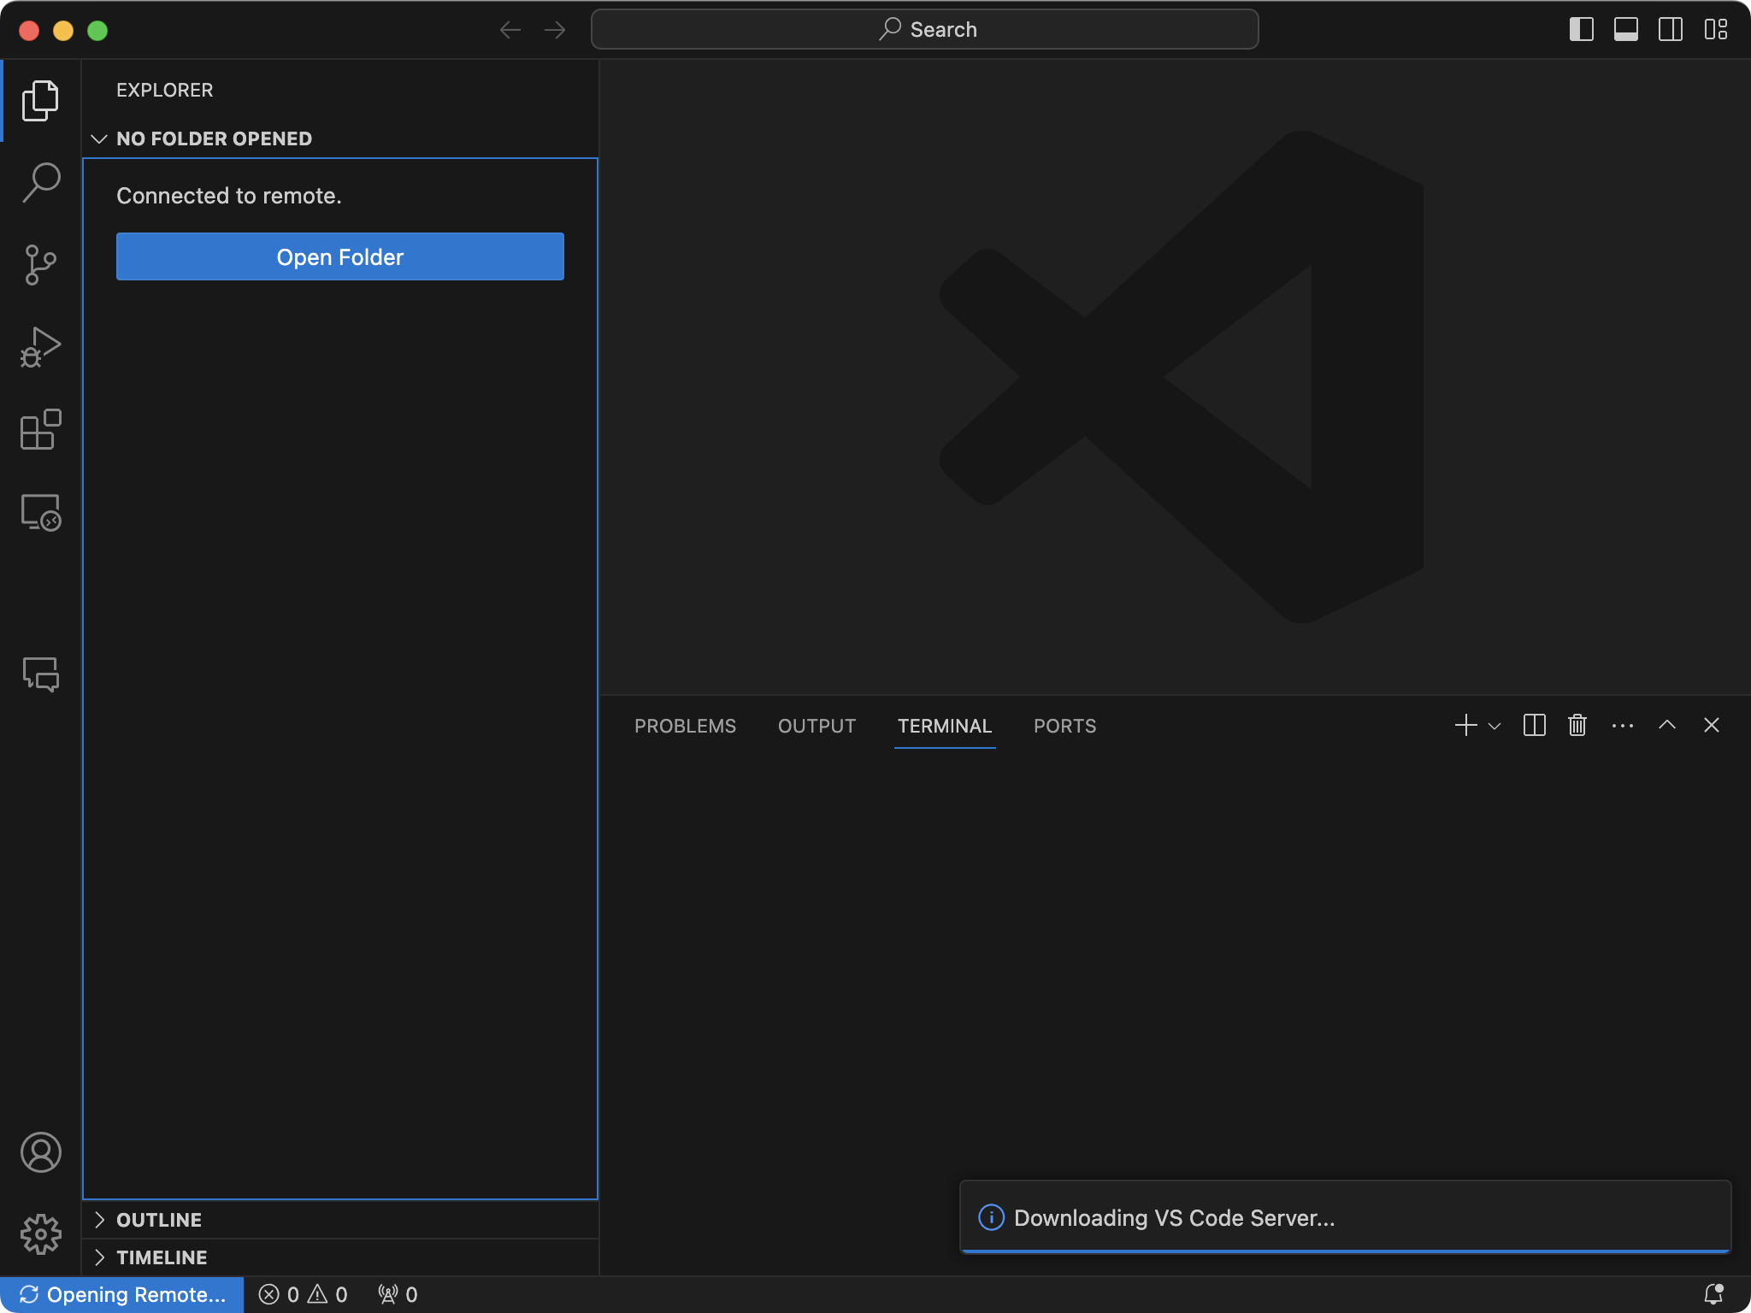Screen dimensions: 1751x1313
Task: Open the Customize Layout menu
Action: click(x=1716, y=30)
